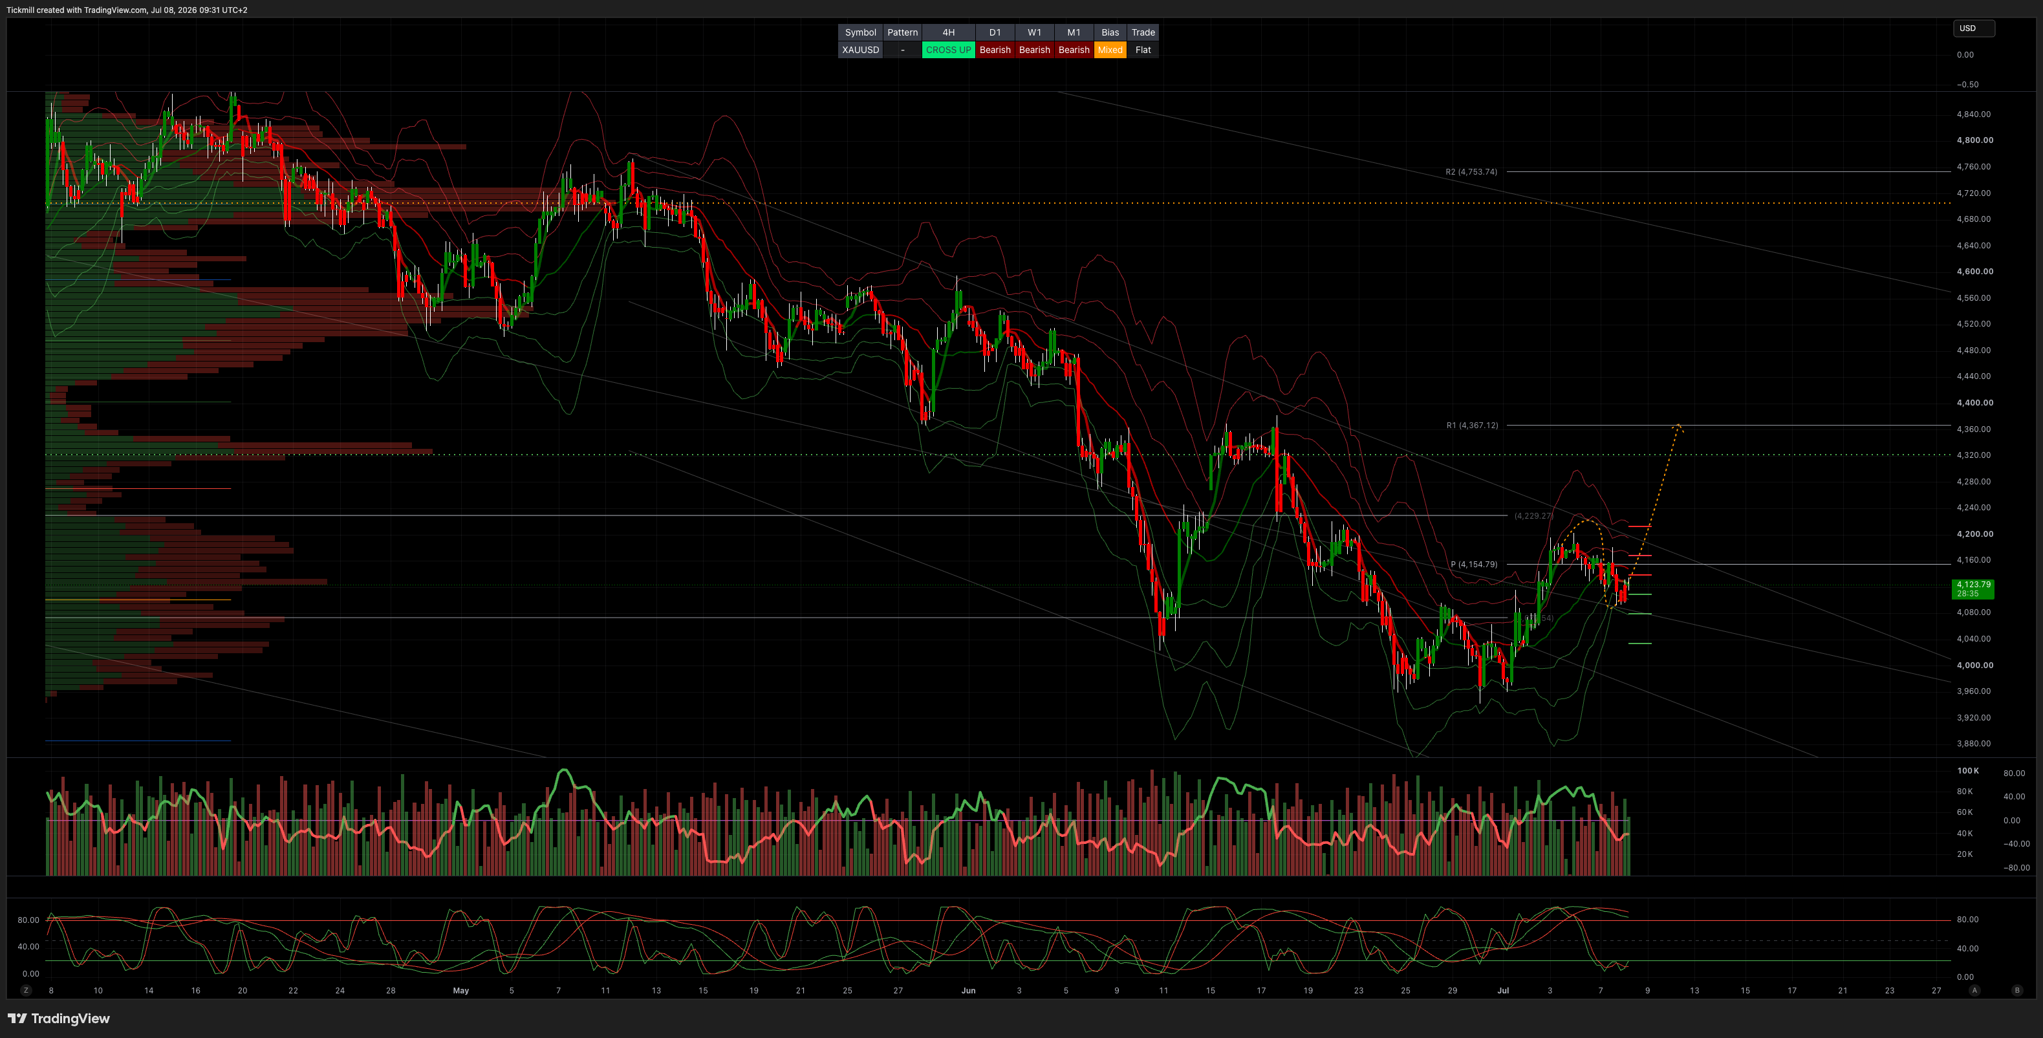This screenshot has width=2043, height=1038.
Task: Select the Trade column header
Action: click(1143, 32)
